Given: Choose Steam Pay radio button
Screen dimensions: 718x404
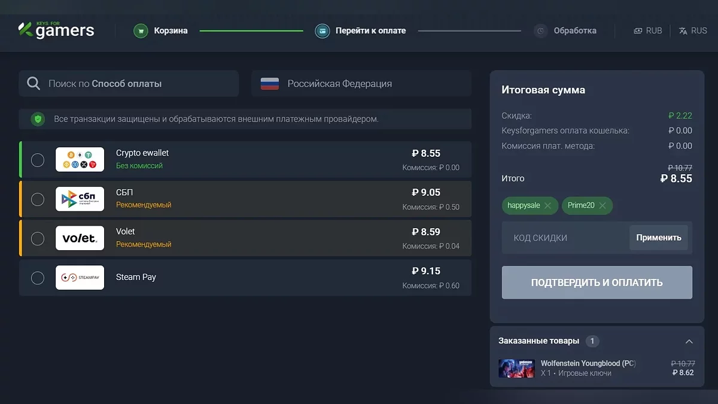Looking at the screenshot, I should (x=38, y=278).
